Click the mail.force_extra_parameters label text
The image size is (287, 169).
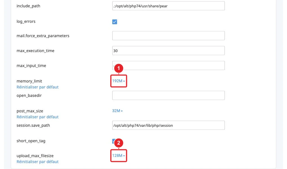[x=43, y=36]
